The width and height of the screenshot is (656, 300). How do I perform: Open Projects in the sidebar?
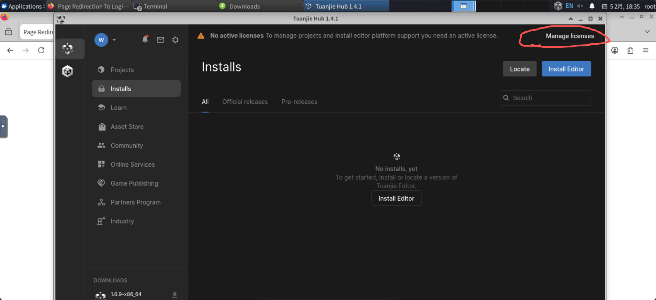click(136, 70)
